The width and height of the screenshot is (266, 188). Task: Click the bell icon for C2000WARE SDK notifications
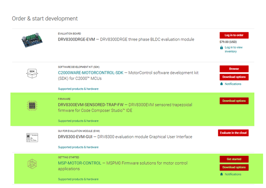222,84
